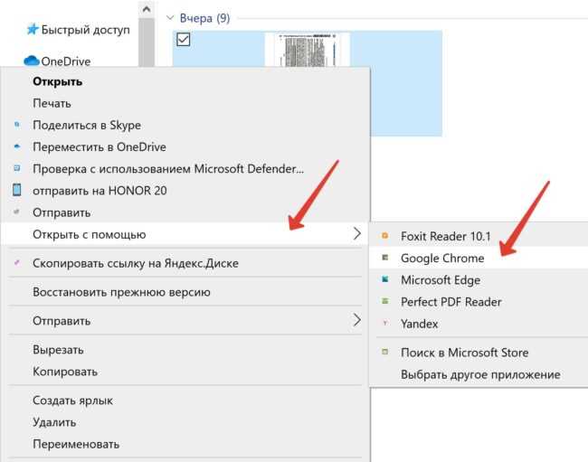This screenshot has height=462, width=588.
Task: Click the Microsoft Edge icon in submenu
Action: click(384, 280)
